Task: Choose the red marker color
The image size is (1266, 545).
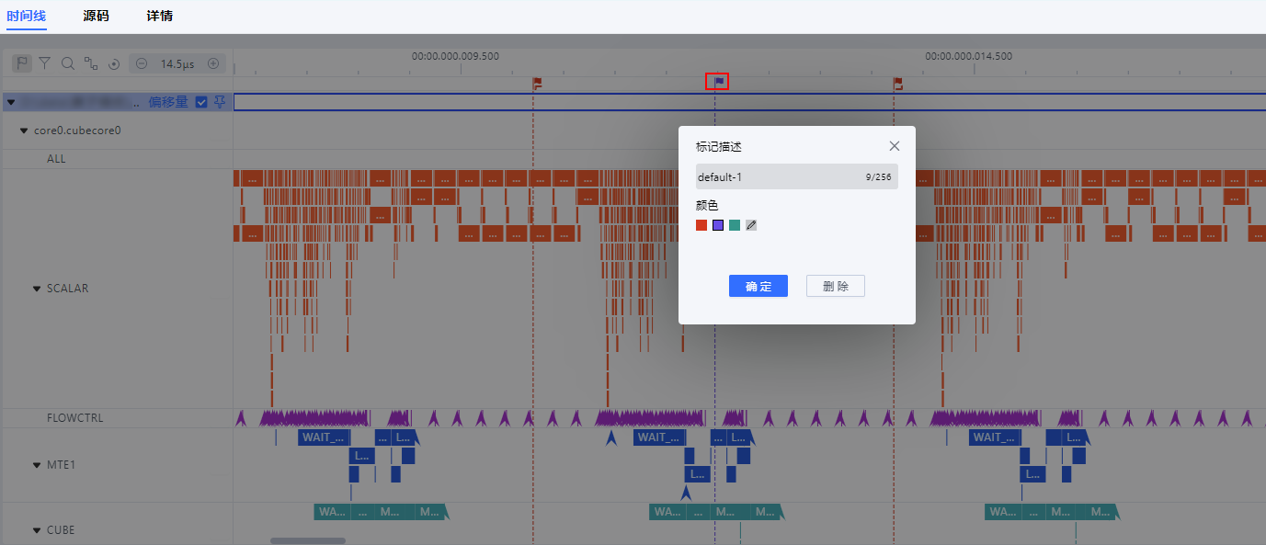Action: (701, 225)
